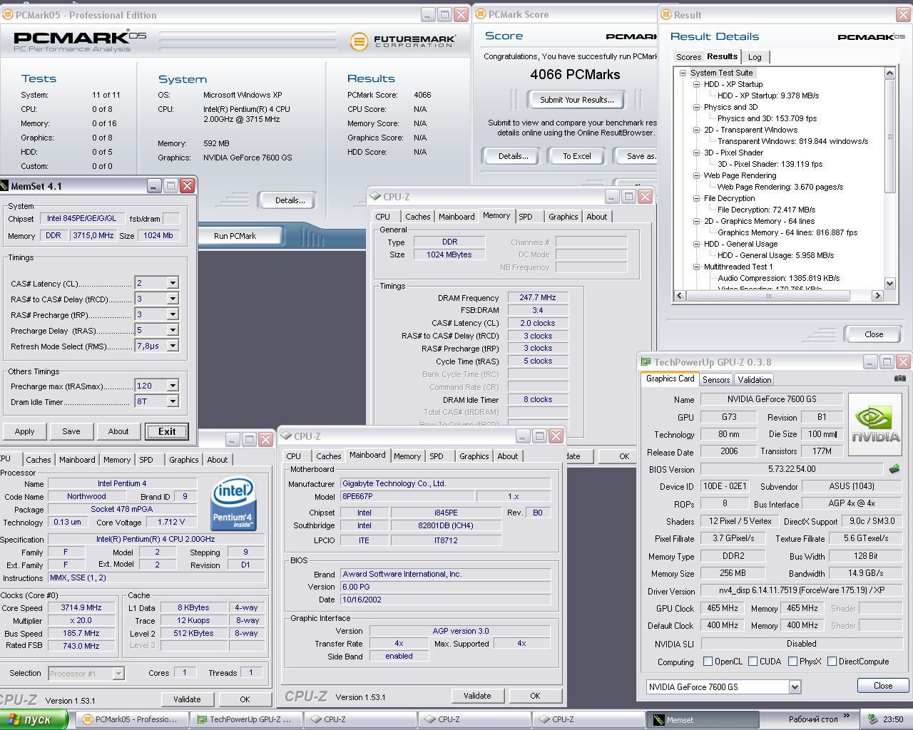The height and width of the screenshot is (730, 913).
Task: Open the RAS# to CAS# Delay dropdown in MemSet
Action: [172, 299]
